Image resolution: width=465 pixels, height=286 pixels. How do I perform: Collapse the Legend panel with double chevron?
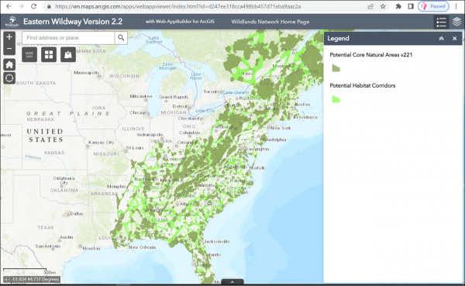[441, 39]
